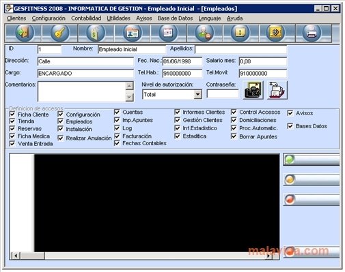
Task: Uncheck the Ficha Cliente checkbox
Action: 12,114
